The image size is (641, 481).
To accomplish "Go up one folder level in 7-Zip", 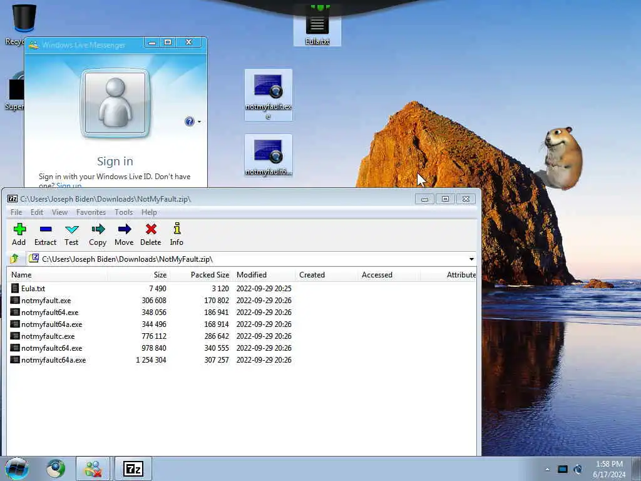I will (x=15, y=259).
